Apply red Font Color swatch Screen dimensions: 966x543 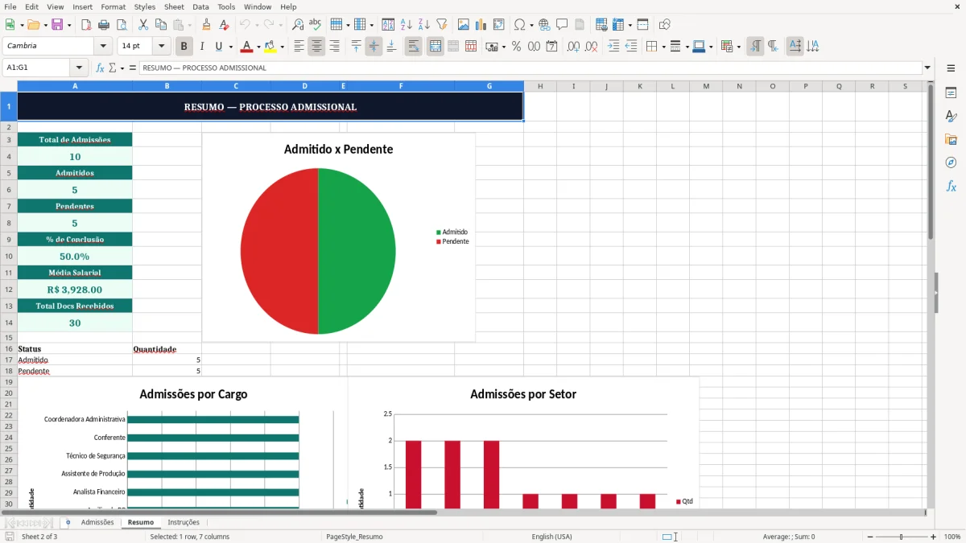click(247, 47)
